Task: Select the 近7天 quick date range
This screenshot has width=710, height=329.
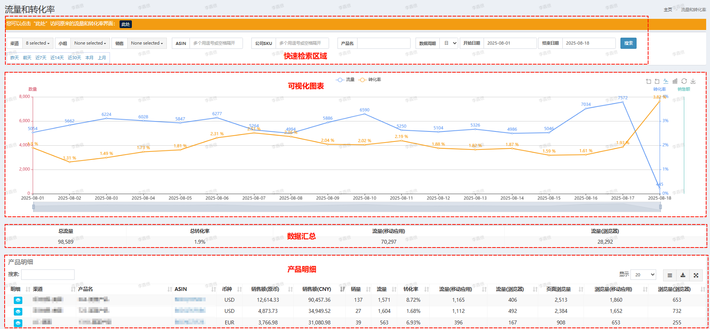Action: (x=41, y=58)
